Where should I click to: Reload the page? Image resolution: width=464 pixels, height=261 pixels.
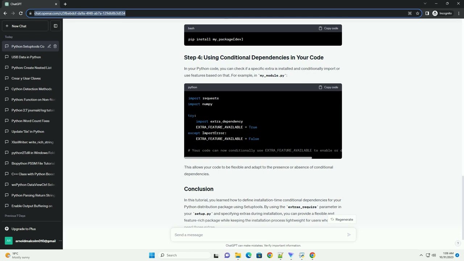click(x=21, y=13)
